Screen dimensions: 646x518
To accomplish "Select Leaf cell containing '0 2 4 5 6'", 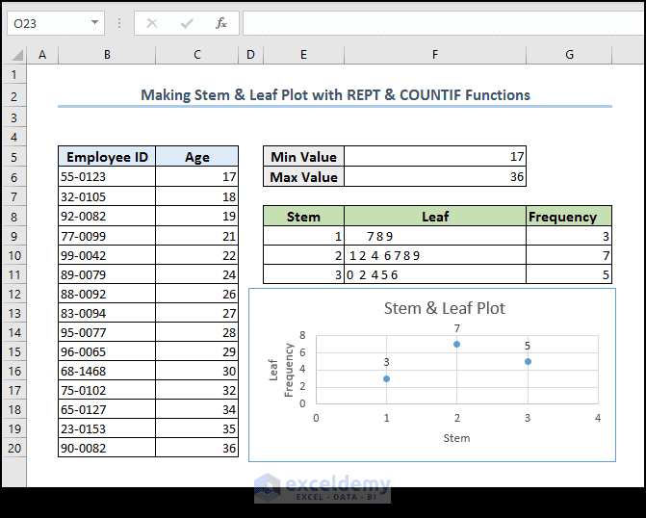I will click(435, 274).
